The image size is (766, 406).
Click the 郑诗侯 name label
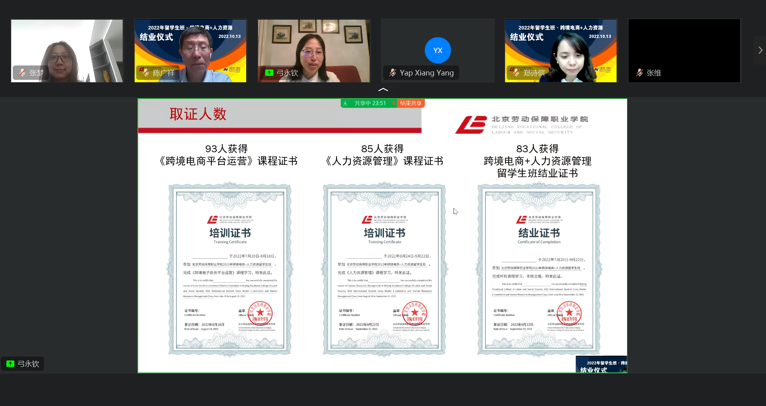click(534, 73)
